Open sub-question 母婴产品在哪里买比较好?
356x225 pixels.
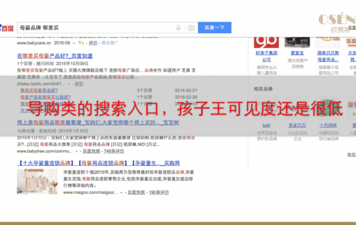point(46,97)
